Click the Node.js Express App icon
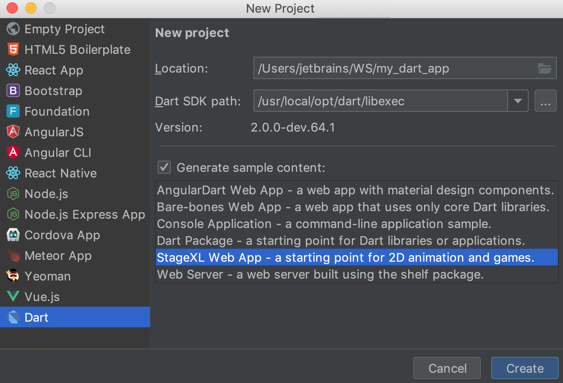 pyautogui.click(x=13, y=214)
